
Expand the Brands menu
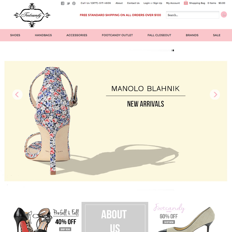click(x=192, y=35)
